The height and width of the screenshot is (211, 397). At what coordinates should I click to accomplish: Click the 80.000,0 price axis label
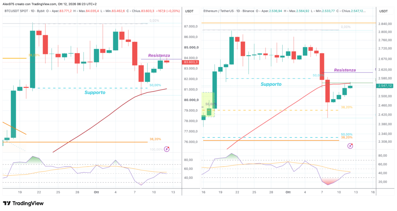coord(191,100)
